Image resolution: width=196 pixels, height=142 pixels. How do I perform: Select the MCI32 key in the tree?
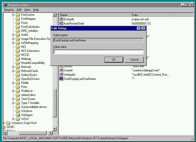[25, 55]
